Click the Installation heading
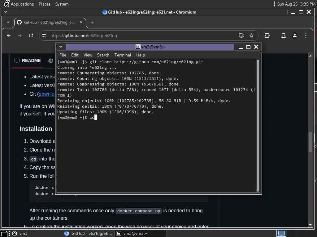Screen dimensions: 317x237 (x=36, y=129)
